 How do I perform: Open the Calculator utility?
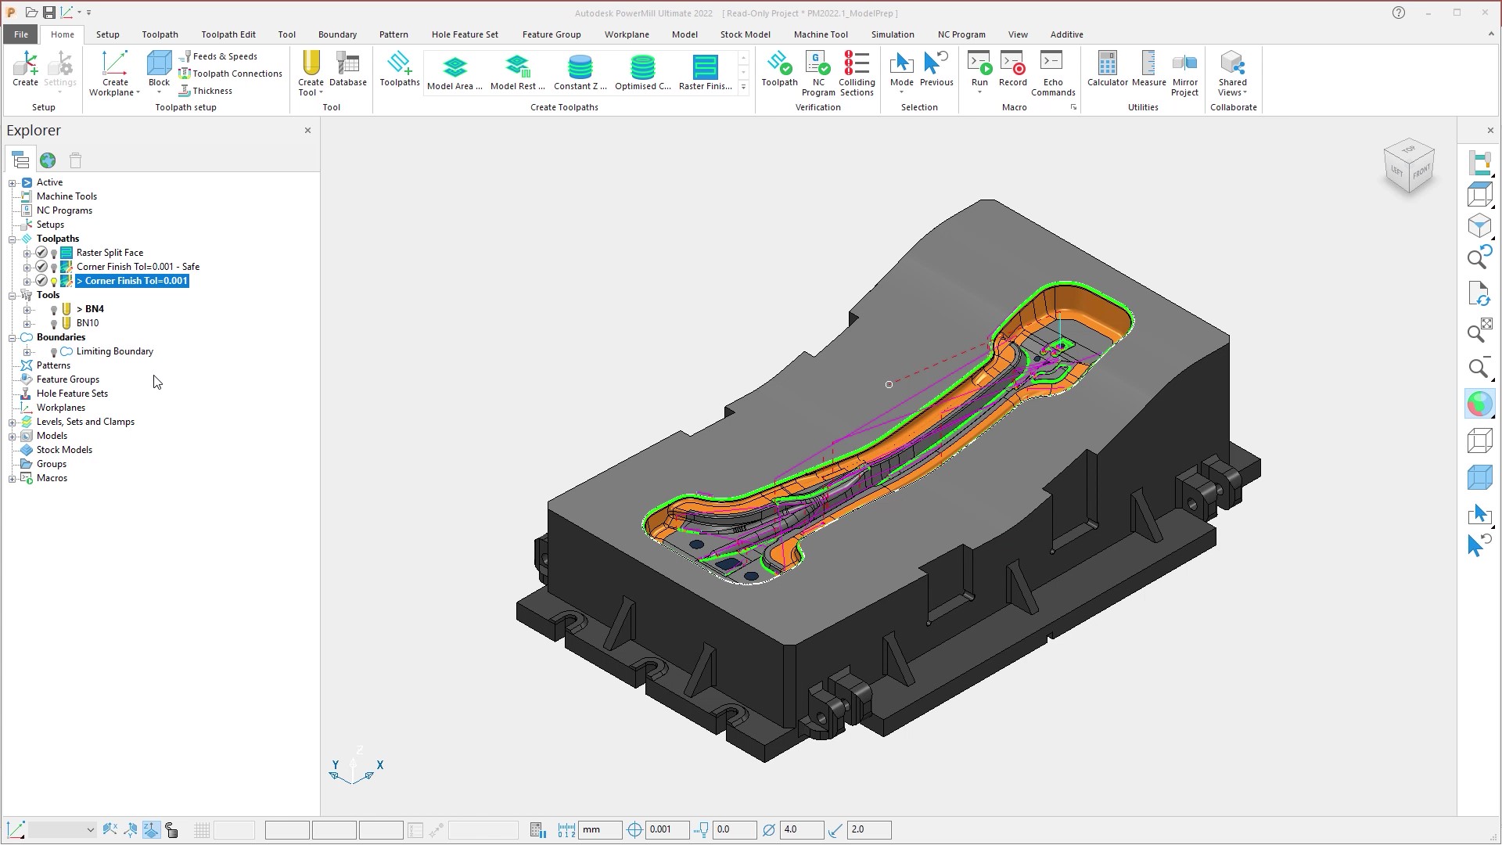pyautogui.click(x=1107, y=72)
